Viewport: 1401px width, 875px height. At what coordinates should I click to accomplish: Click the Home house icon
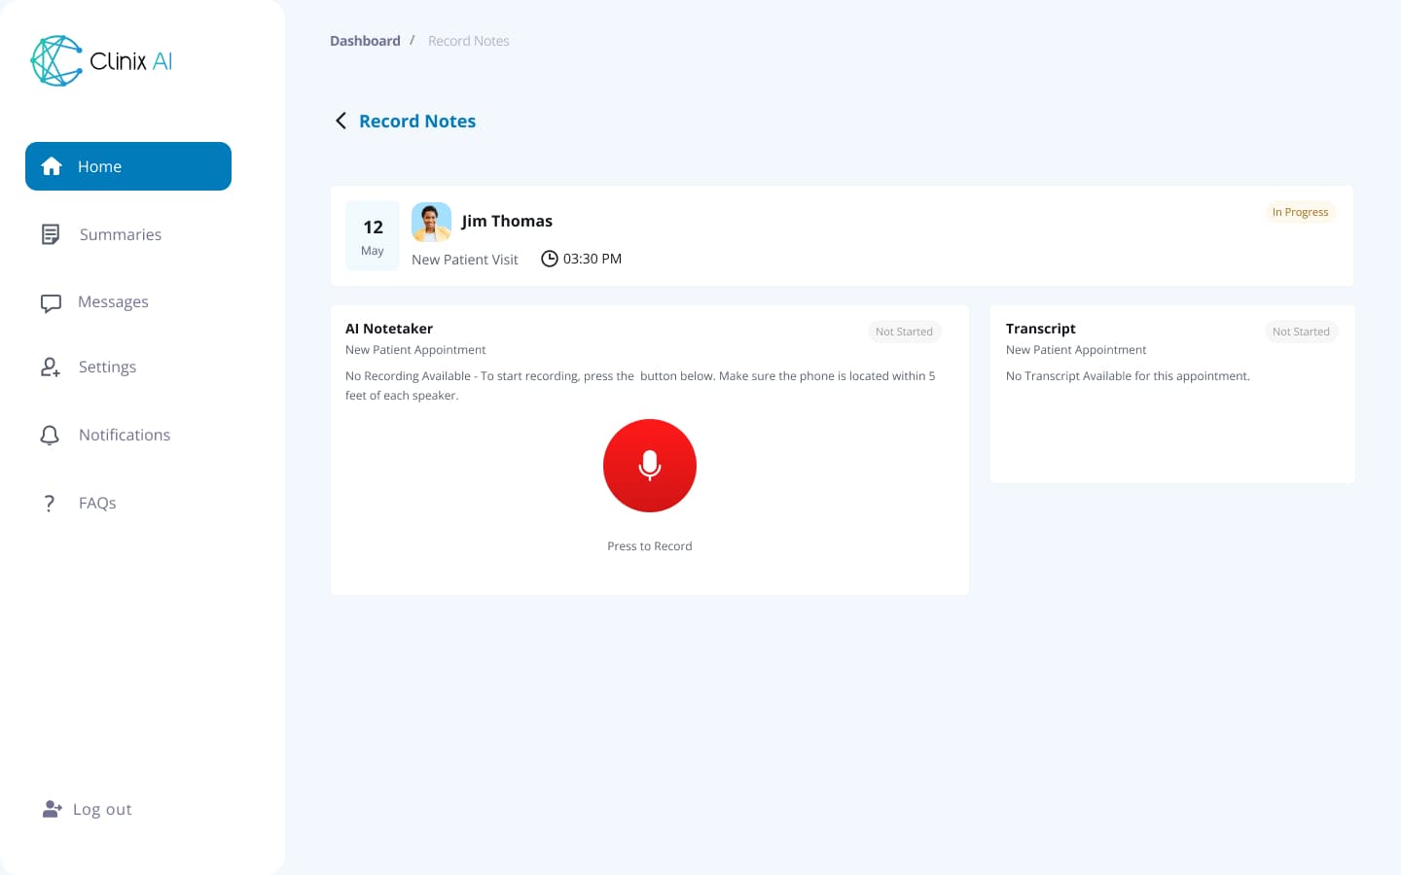[52, 166]
